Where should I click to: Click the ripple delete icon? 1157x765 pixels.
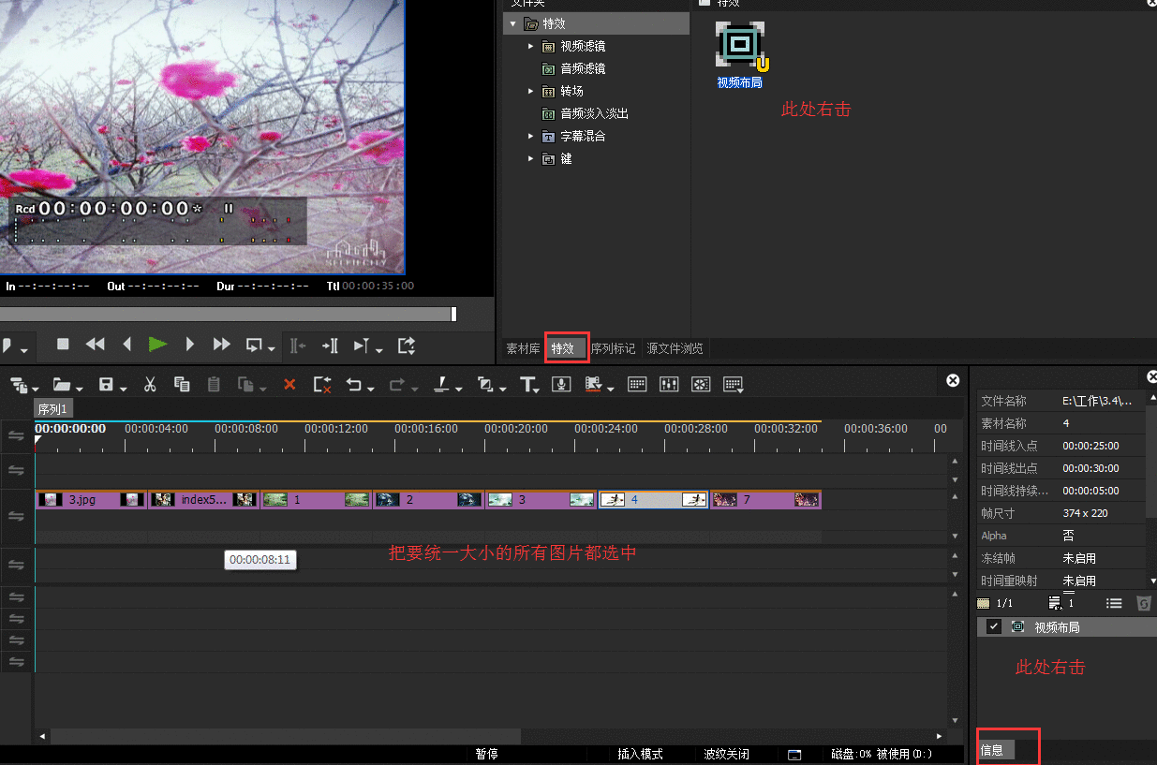pyautogui.click(x=322, y=384)
